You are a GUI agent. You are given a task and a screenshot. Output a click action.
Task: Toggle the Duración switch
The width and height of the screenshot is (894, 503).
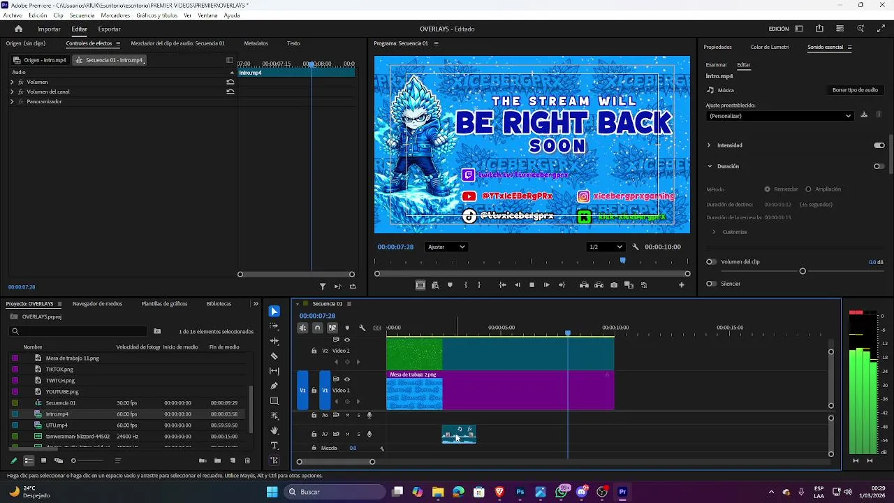[879, 166]
